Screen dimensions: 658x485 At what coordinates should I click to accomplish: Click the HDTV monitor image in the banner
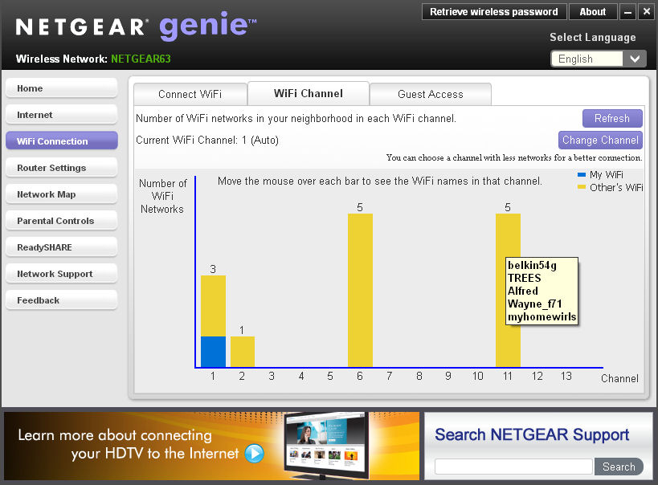[326, 446]
